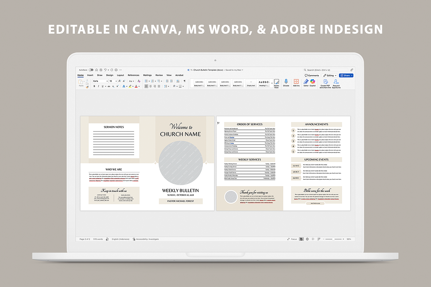This screenshot has height=287, width=431.
Task: Select Align Left paragraph alignment
Action: coord(146,86)
